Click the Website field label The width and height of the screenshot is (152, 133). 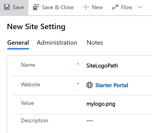click(x=31, y=85)
